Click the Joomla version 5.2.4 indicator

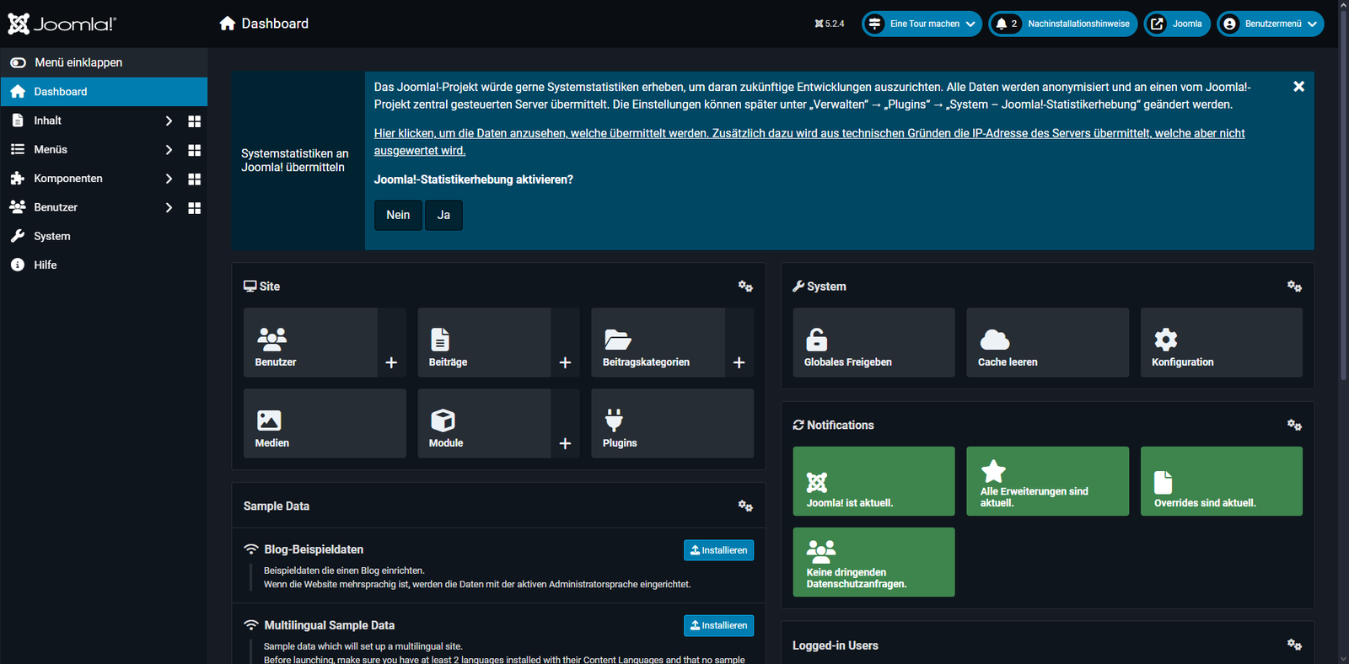830,24
